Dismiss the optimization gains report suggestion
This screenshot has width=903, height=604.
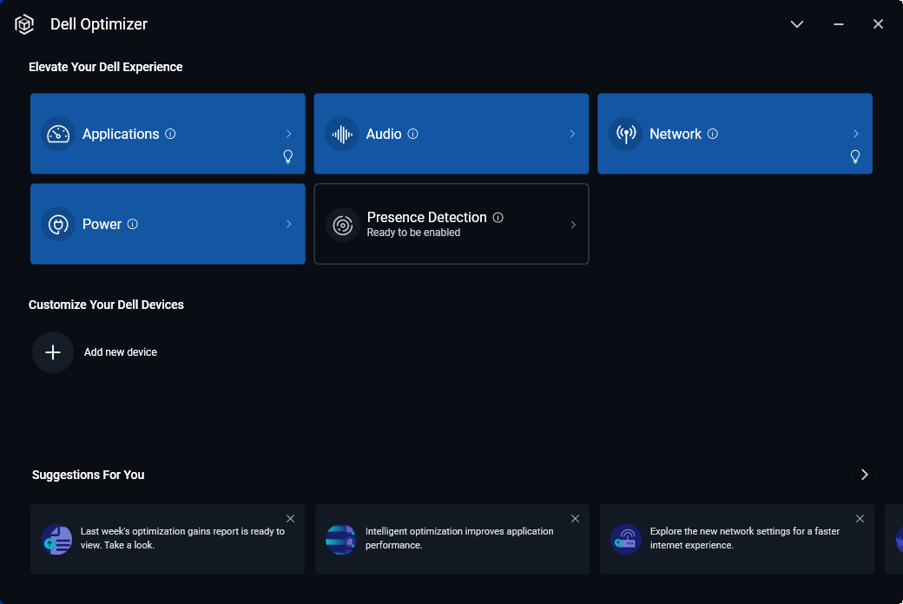(x=290, y=519)
